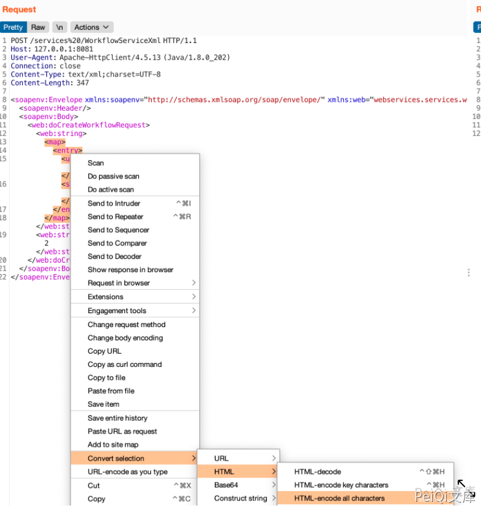481x510 pixels.
Task: Choose Send to Repeater
Action: tap(115, 216)
